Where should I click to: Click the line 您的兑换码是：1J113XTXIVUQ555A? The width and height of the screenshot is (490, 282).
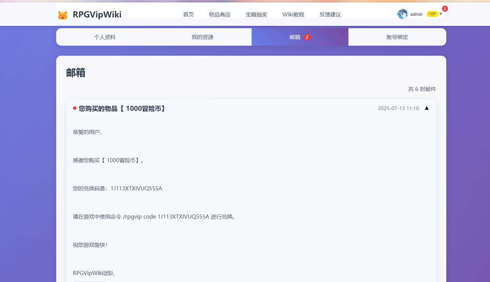[117, 188]
